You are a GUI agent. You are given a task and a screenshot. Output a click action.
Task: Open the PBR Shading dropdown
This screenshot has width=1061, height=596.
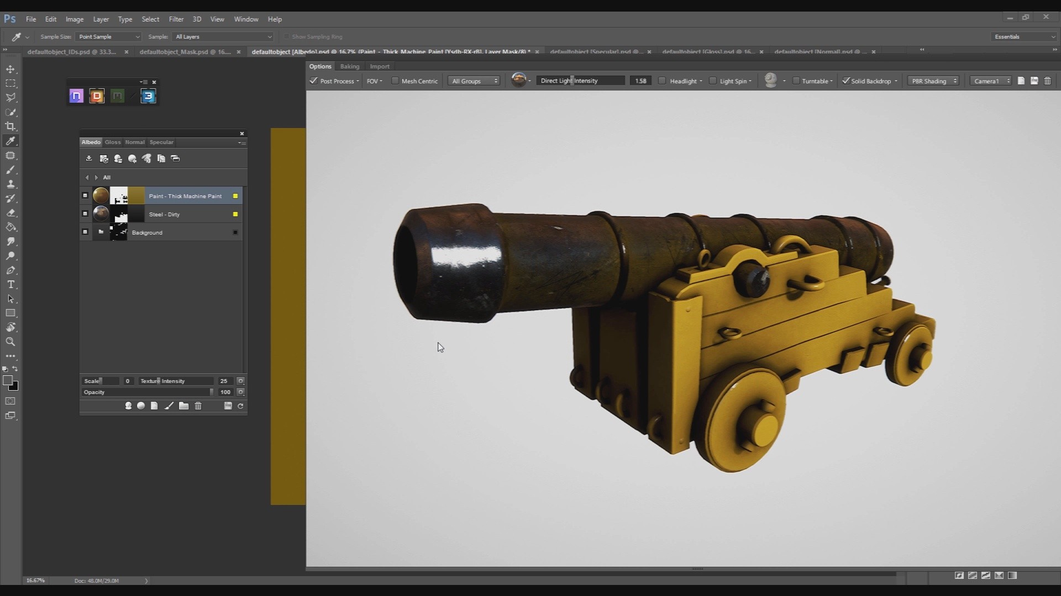coord(933,81)
